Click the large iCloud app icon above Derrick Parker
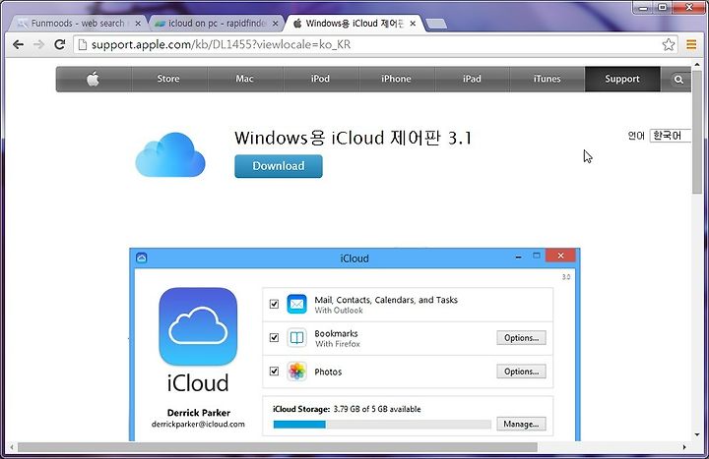Viewport: 709px width, 459px height. (x=198, y=326)
